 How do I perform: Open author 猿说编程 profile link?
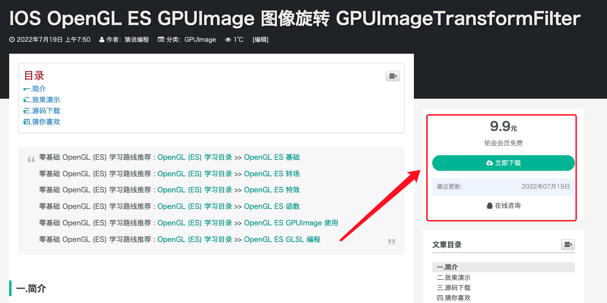point(136,39)
